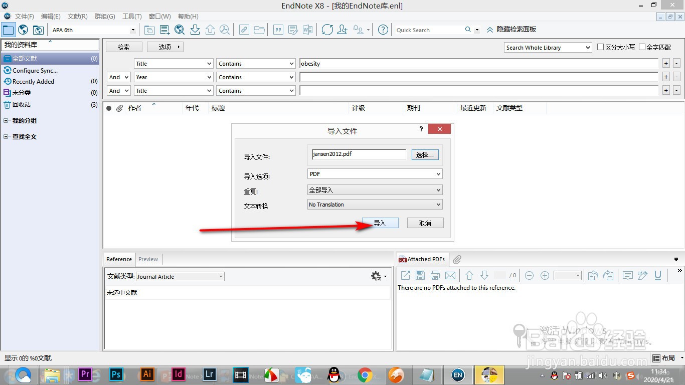
Task: Click the 取消 button in dialog
Action: pyautogui.click(x=425, y=223)
